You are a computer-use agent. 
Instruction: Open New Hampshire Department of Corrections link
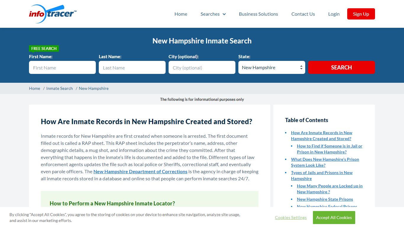[x=140, y=171]
